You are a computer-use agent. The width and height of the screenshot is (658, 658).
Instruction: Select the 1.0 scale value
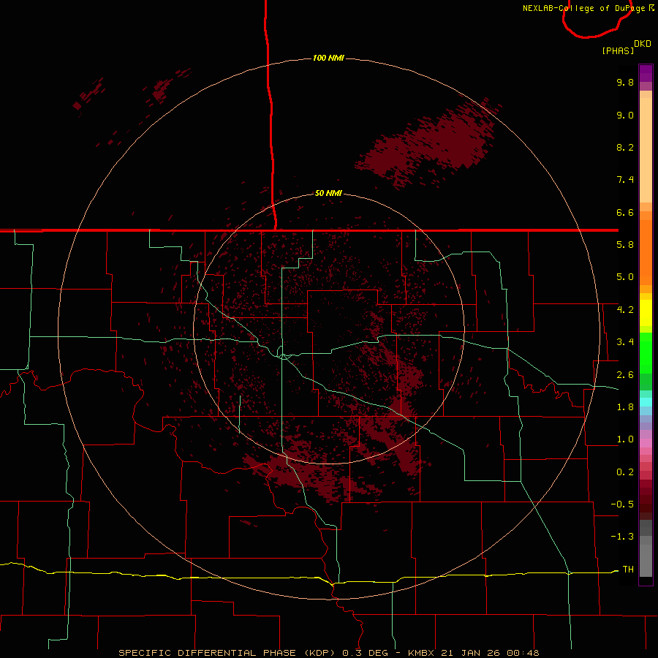point(625,439)
